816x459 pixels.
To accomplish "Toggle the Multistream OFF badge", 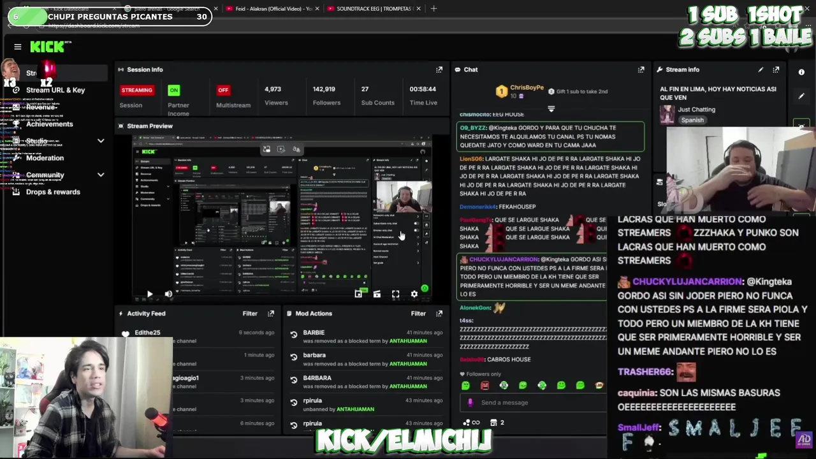I will [x=223, y=90].
